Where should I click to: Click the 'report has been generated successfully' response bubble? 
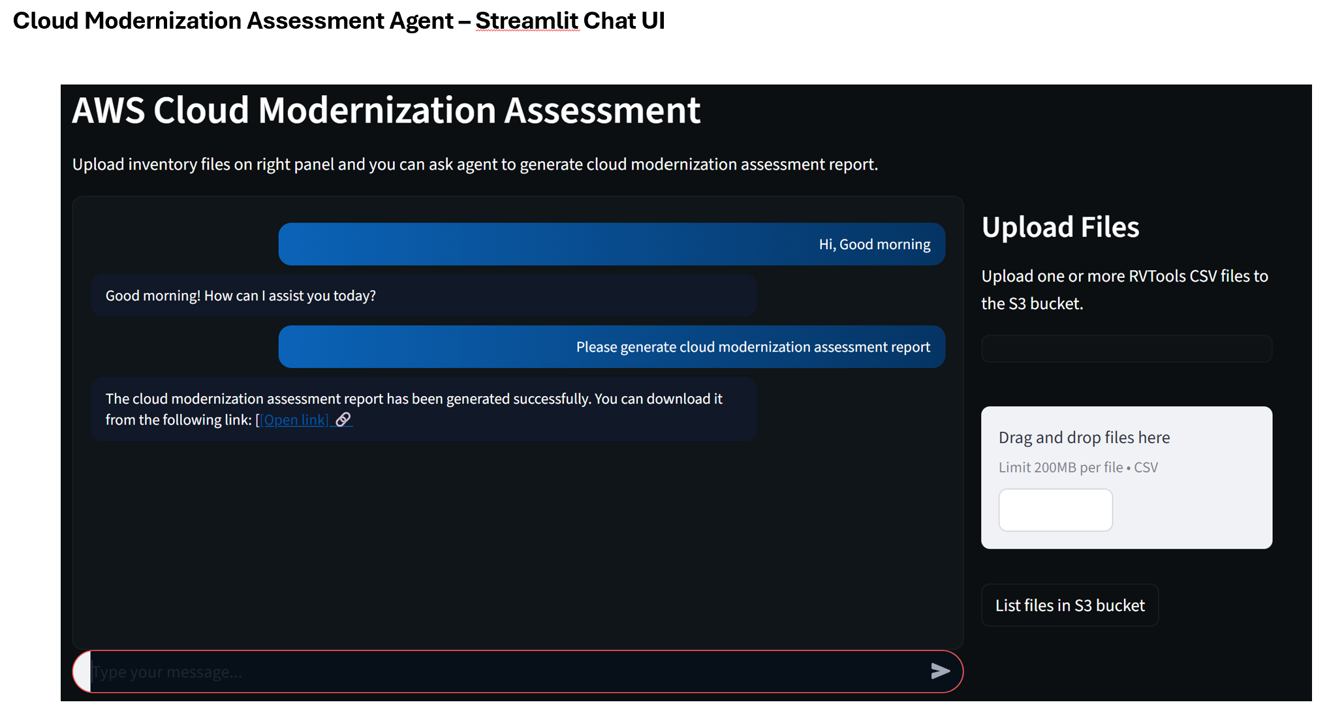click(x=414, y=399)
